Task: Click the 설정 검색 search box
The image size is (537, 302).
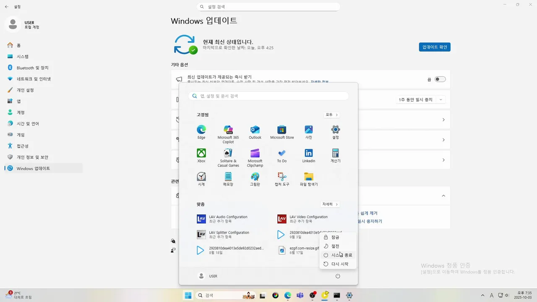Action: point(268,7)
